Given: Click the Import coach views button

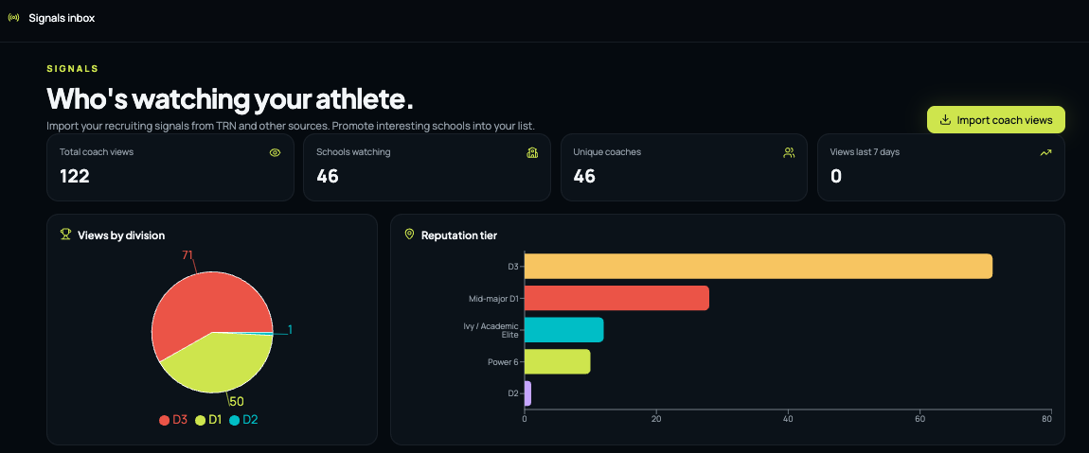Looking at the screenshot, I should pyautogui.click(x=996, y=120).
